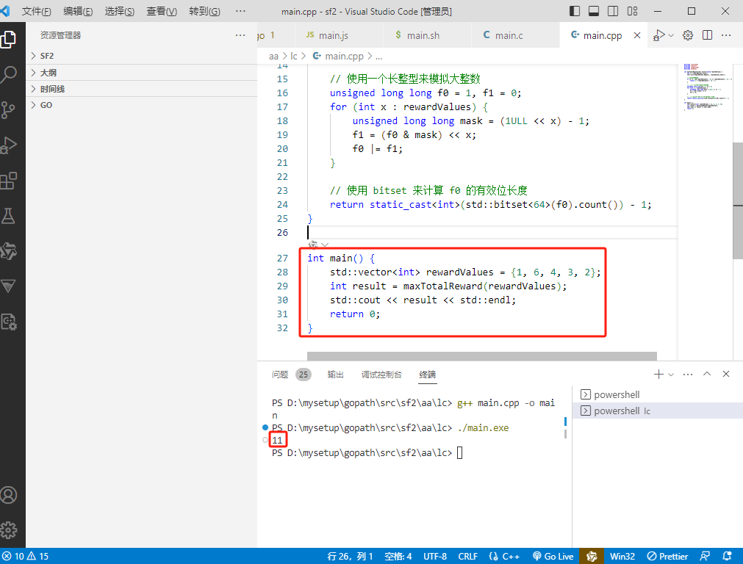Image resolution: width=743 pixels, height=564 pixels.
Task: Create a new terminal with plus icon
Action: (x=658, y=374)
